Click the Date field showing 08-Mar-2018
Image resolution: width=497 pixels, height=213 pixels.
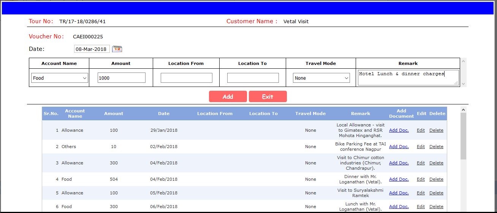click(92, 49)
